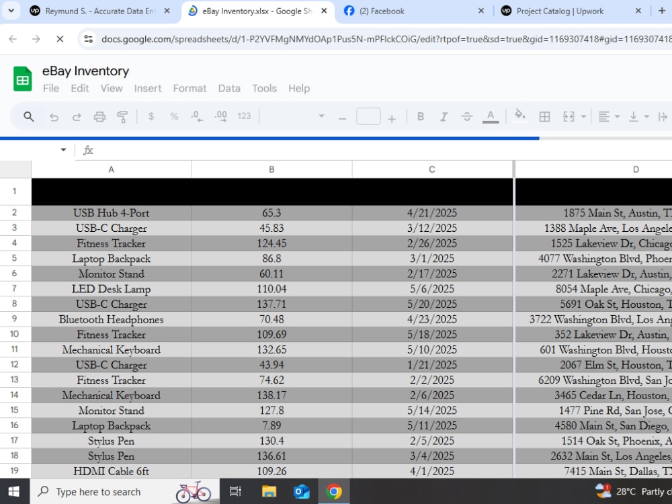The height and width of the screenshot is (504, 672).
Task: Open the File menu
Action: coord(51,88)
